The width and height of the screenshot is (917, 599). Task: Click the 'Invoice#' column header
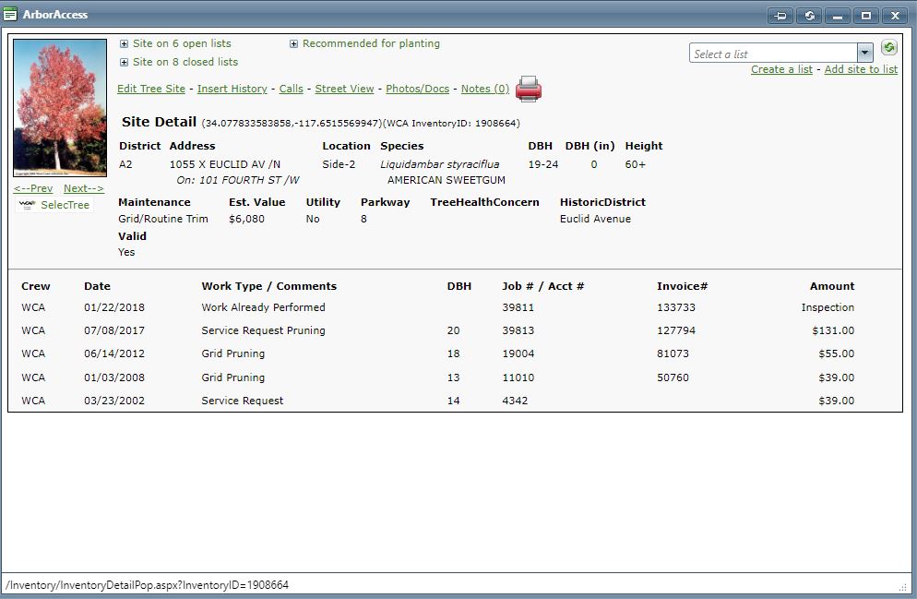point(682,286)
